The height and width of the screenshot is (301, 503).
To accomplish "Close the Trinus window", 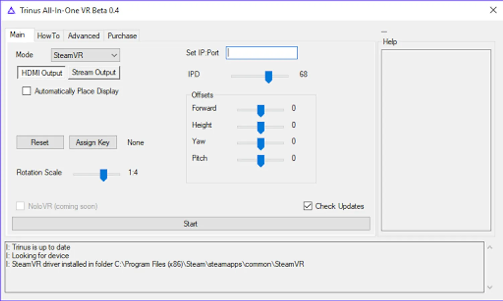I will point(493,10).
